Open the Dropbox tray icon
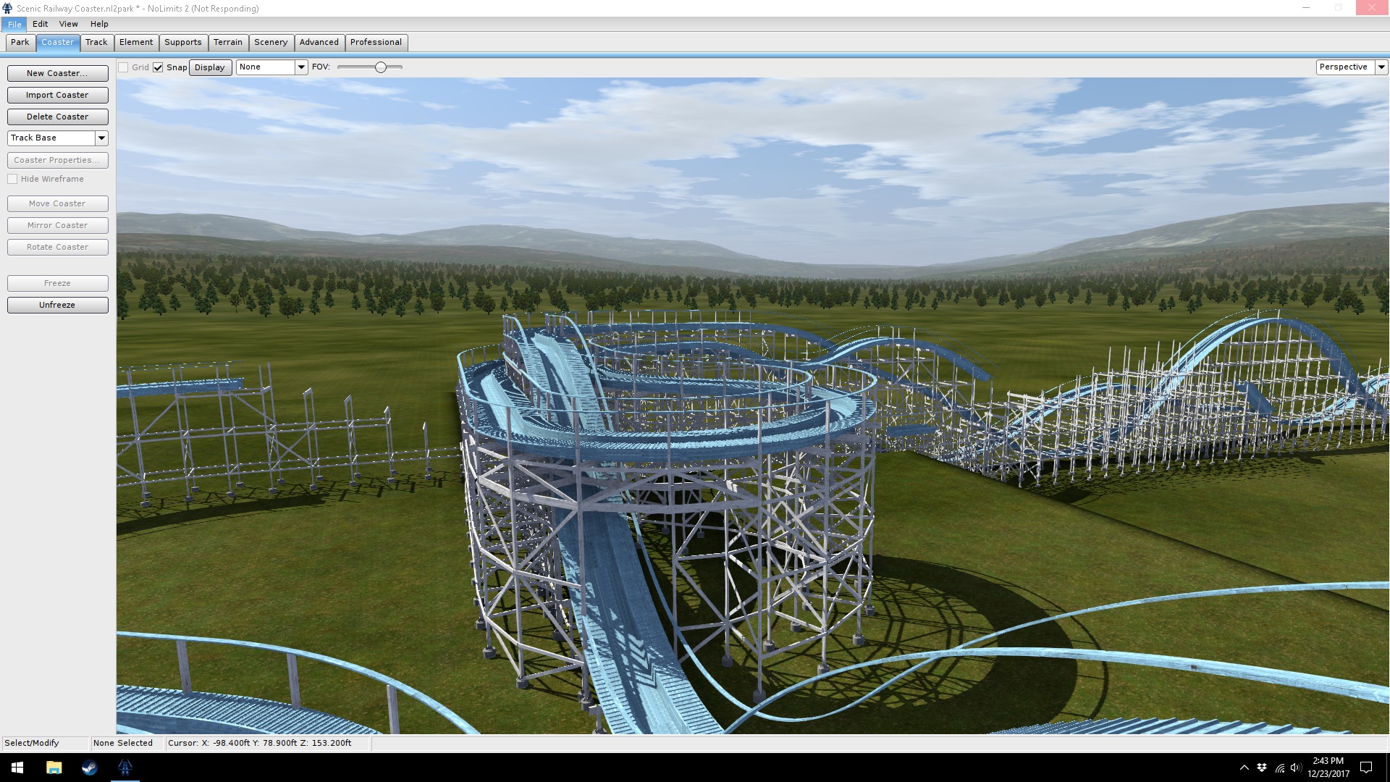The height and width of the screenshot is (782, 1390). coord(1262,768)
